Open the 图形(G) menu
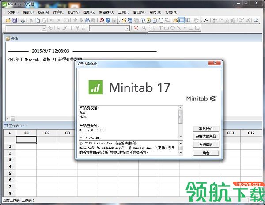The height and width of the screenshot is (205, 265). point(89,12)
